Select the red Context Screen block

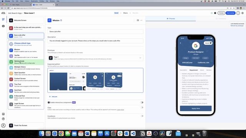26,28
